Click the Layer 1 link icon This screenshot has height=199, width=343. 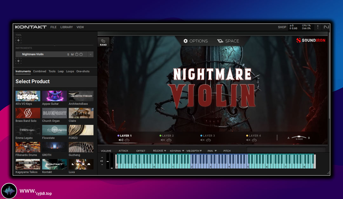click(x=127, y=140)
